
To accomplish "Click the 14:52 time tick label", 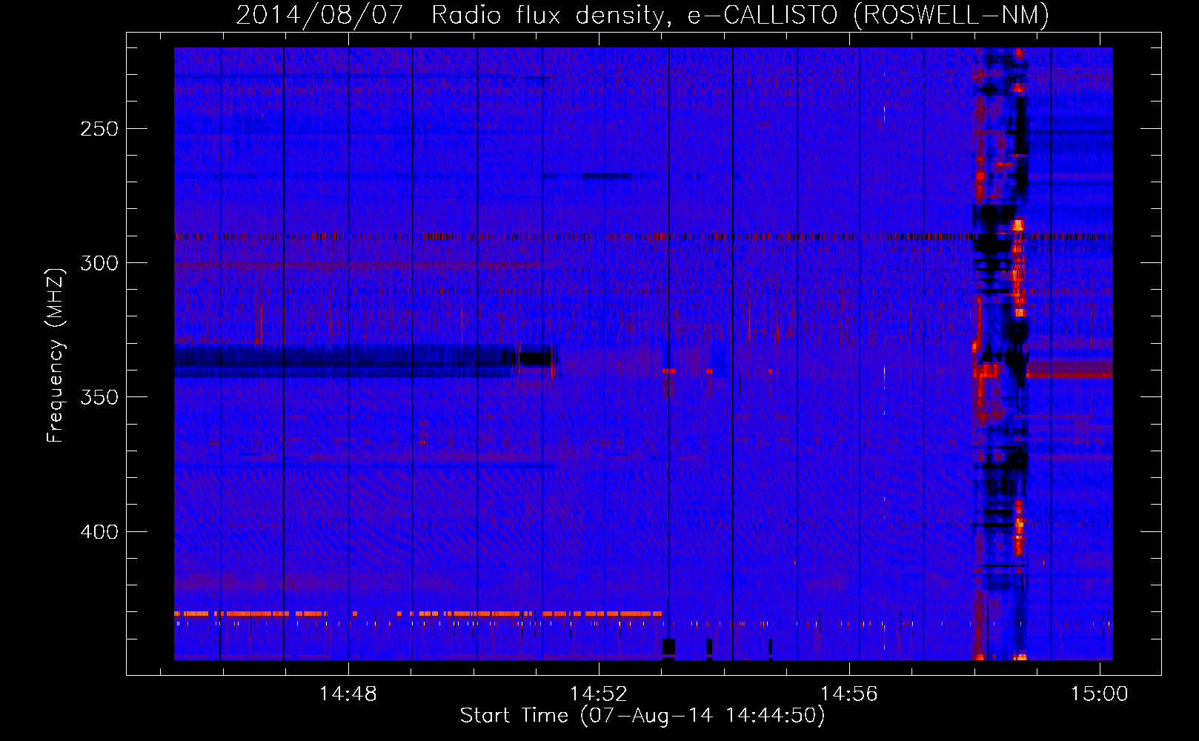I will coord(599,694).
